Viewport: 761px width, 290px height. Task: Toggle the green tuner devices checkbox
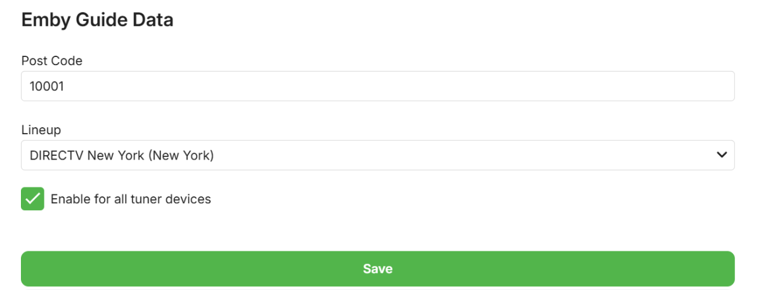33,199
